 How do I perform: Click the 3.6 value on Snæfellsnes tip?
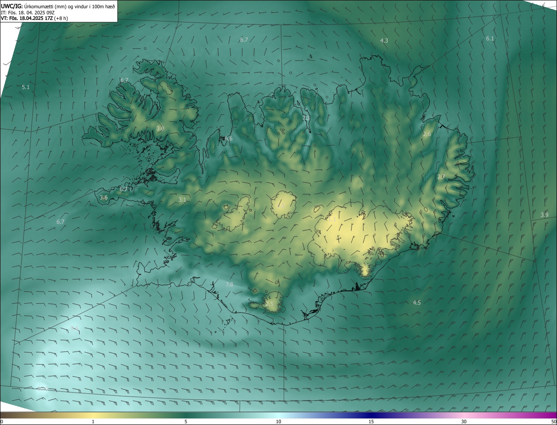(104, 198)
